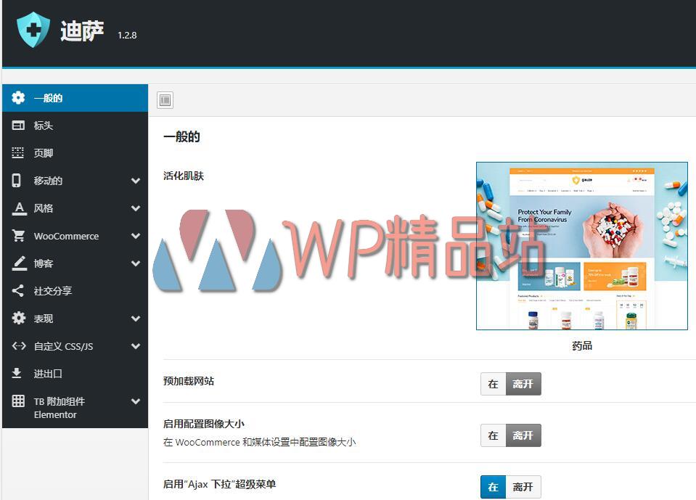Select the 药品 theme skin thumbnail
The height and width of the screenshot is (500, 696).
point(581,247)
